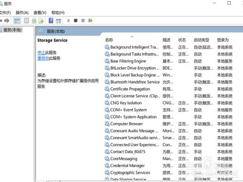Screen dimensions: 243x182
Task: Select Contact Data_80d75 service name
Action: 128,151
